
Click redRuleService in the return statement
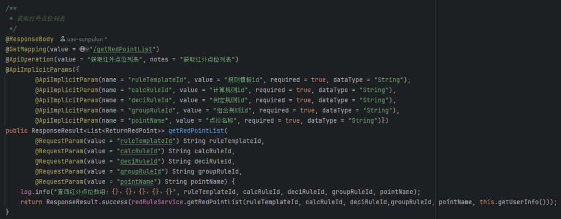pos(157,202)
